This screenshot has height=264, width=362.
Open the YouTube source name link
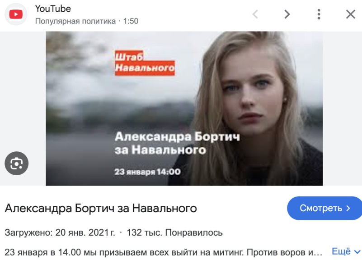(x=53, y=9)
